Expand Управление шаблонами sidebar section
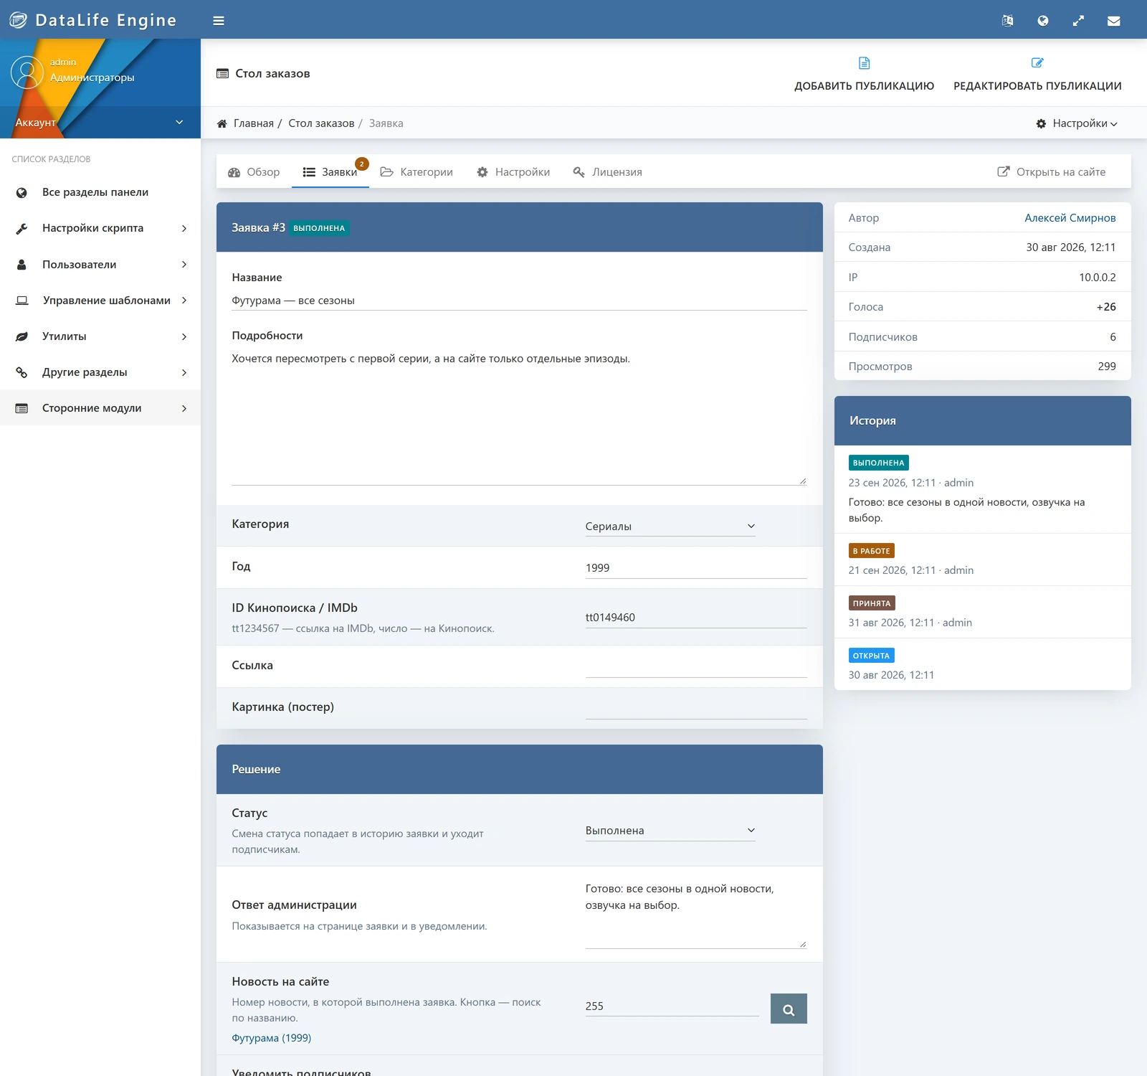 100,301
